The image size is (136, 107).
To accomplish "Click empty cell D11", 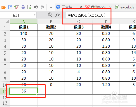I will coord(106,91).
